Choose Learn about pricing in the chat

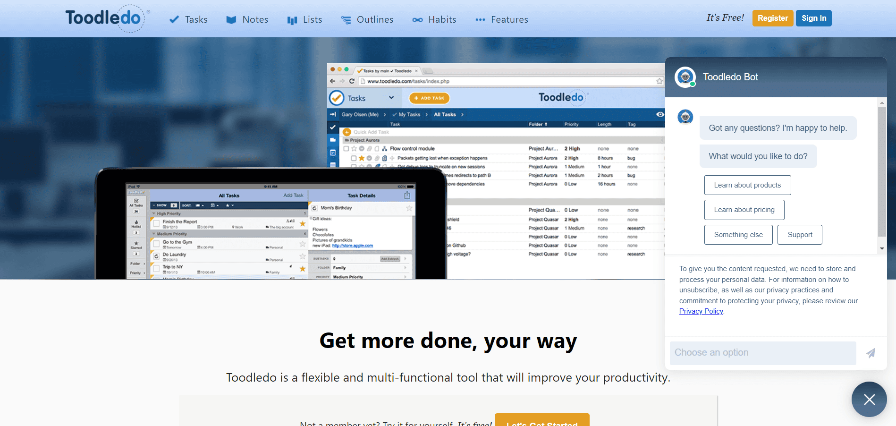[x=744, y=210]
